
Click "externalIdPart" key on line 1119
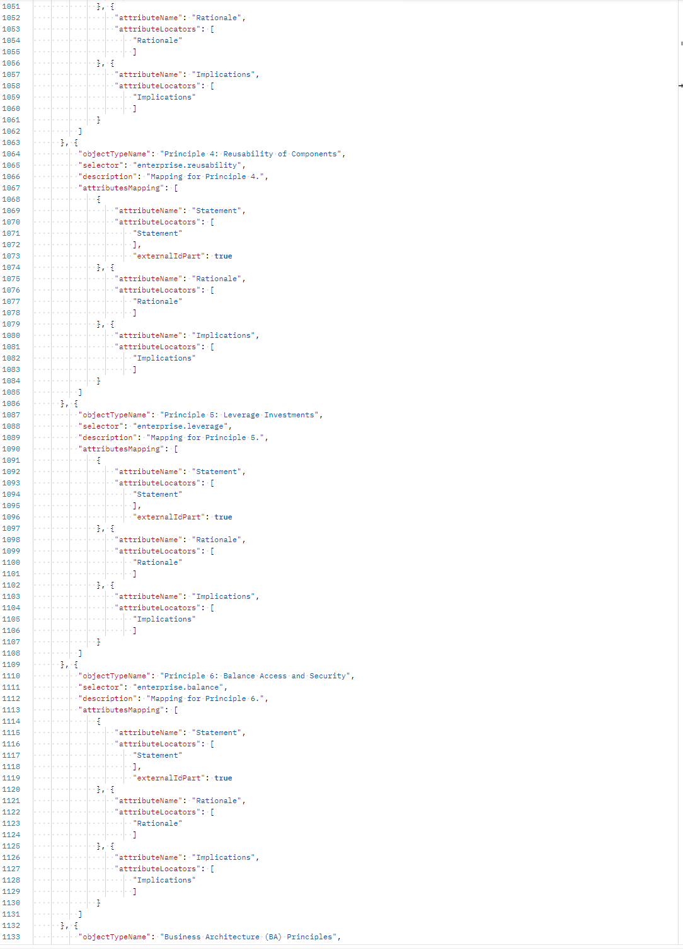pyautogui.click(x=169, y=778)
